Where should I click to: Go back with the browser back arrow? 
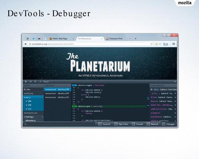(26, 44)
